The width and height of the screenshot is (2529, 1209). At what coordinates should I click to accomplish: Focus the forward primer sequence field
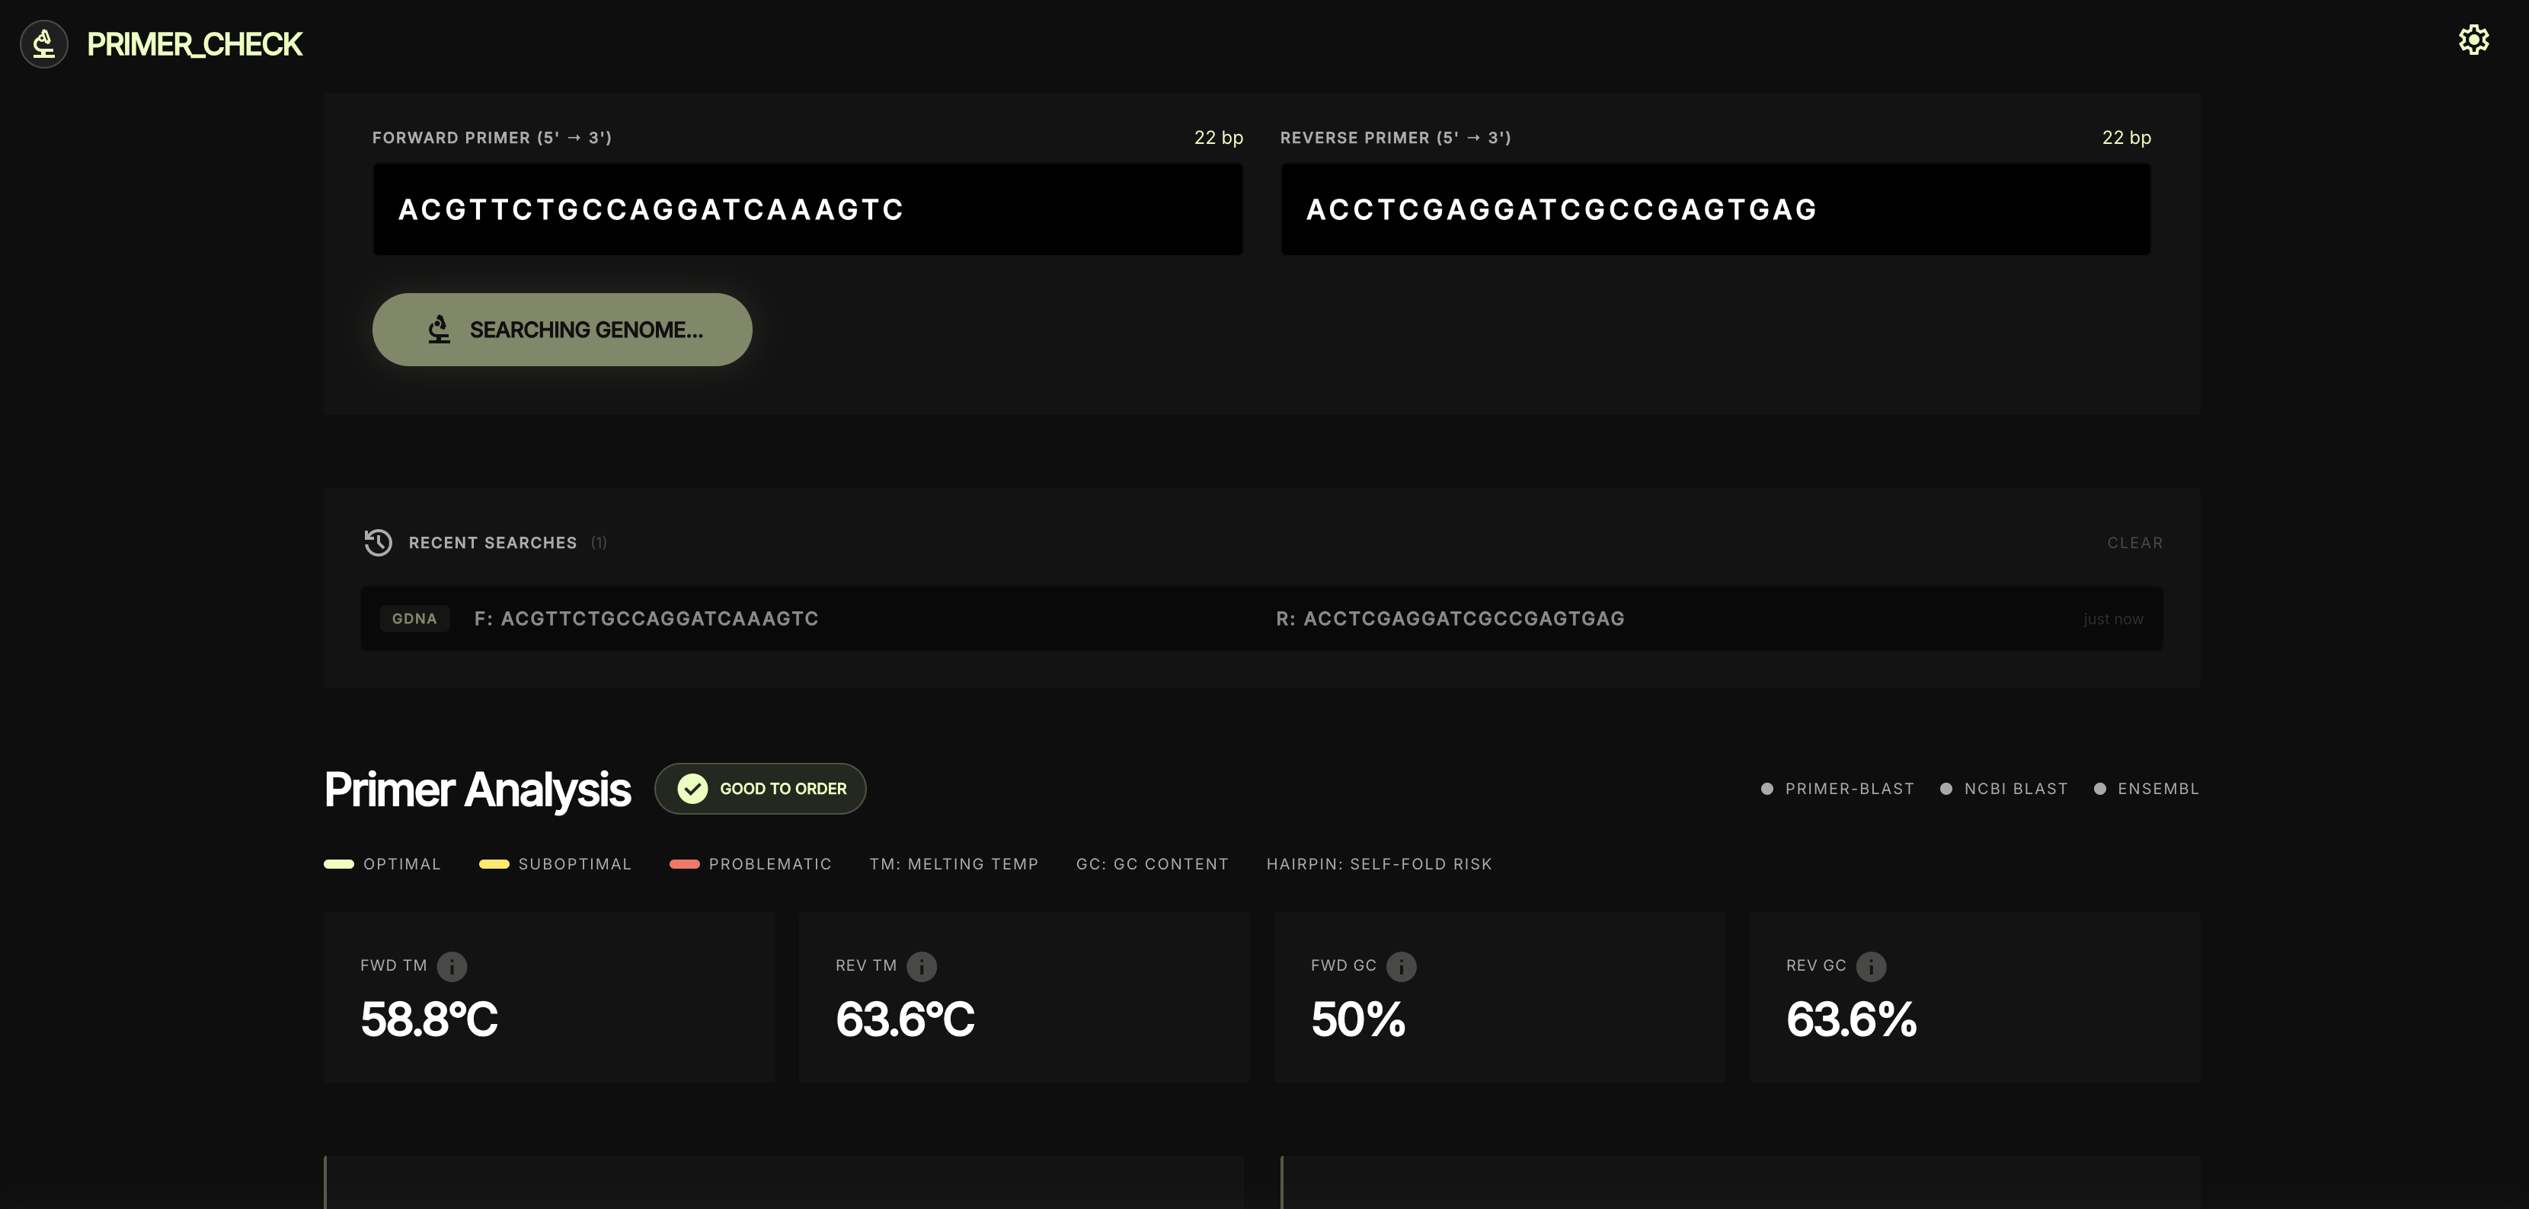click(807, 210)
